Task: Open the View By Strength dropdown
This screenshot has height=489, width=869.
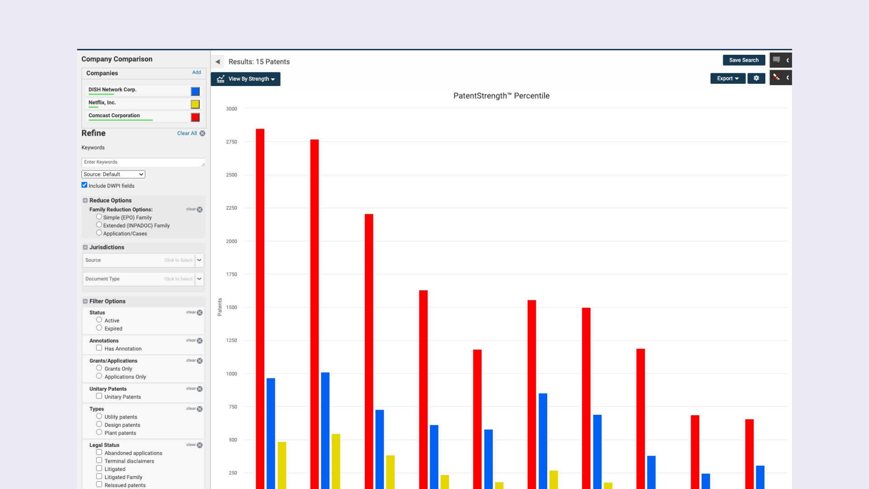Action: [x=246, y=79]
